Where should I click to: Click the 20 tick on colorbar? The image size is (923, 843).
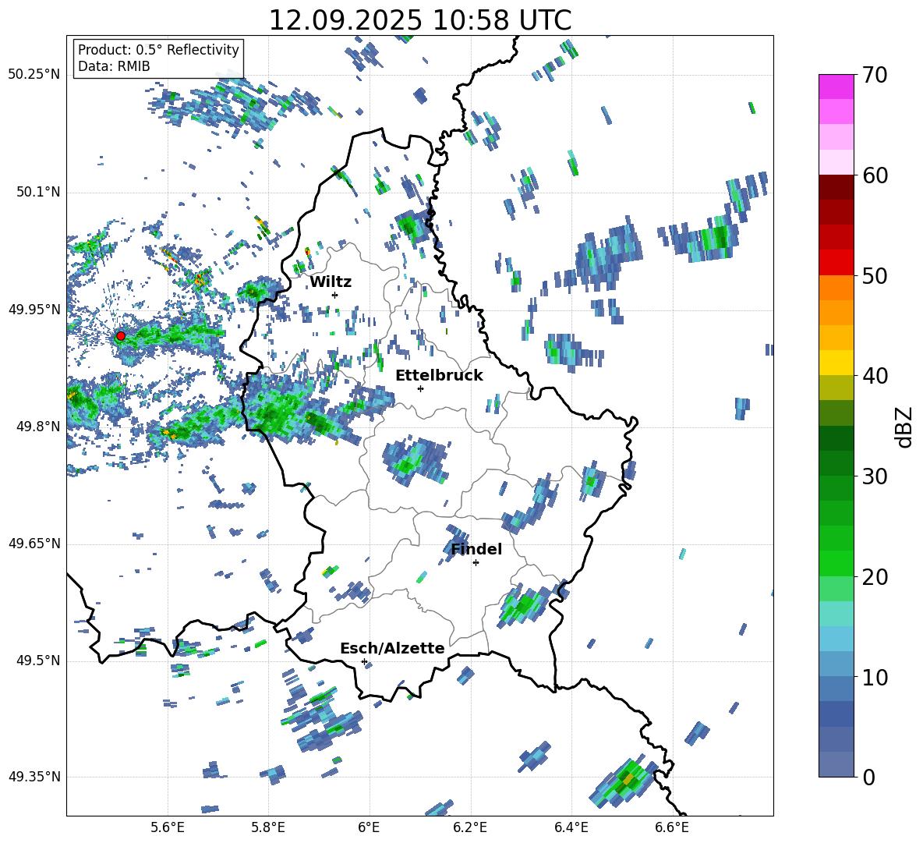click(x=875, y=577)
